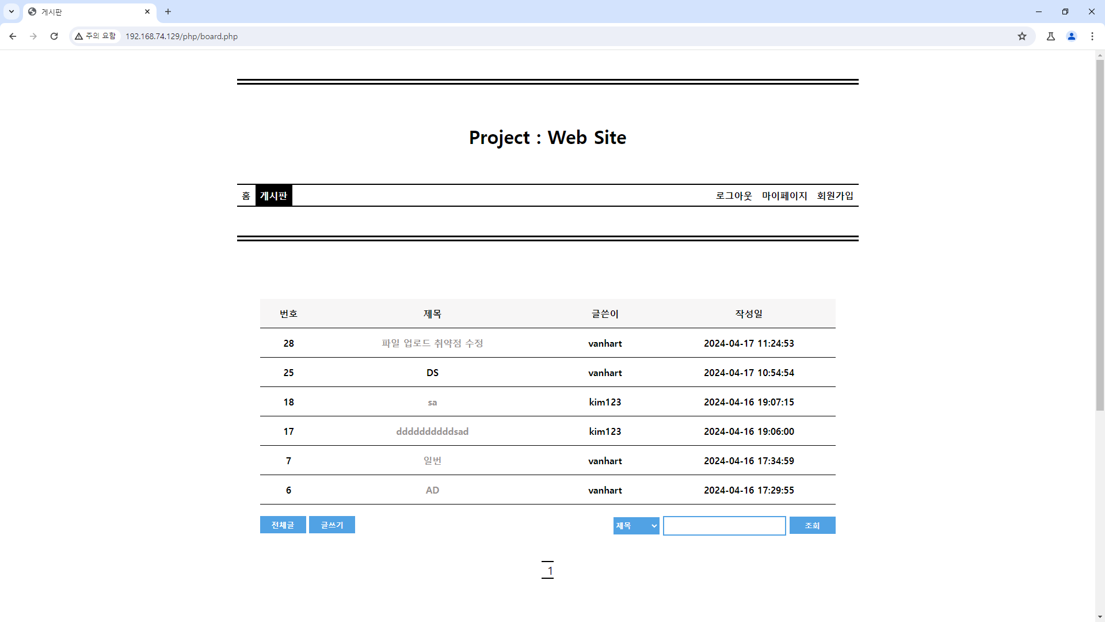1105x622 pixels.
Task: Open post titled dddddddddddsad
Action: (x=432, y=431)
